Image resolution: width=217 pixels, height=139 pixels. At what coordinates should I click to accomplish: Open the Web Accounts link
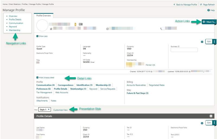(62, 92)
